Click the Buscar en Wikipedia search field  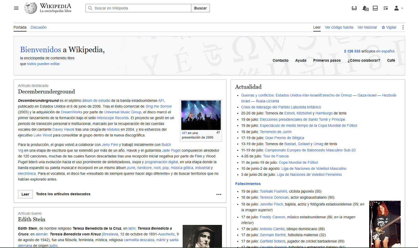(x=138, y=8)
